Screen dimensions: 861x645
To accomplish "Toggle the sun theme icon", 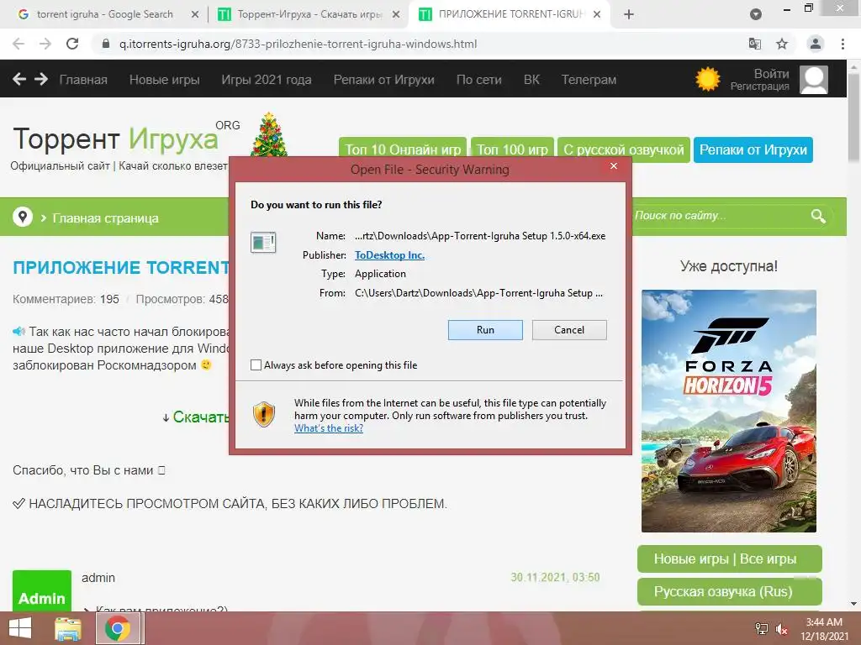I will (707, 80).
